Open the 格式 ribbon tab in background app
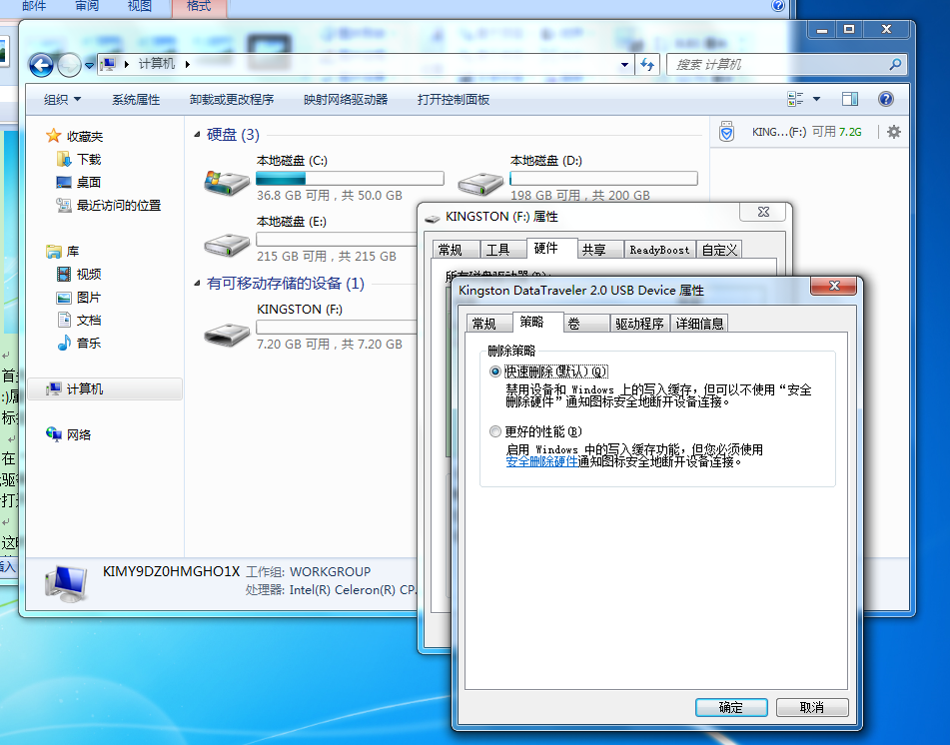 (x=199, y=6)
